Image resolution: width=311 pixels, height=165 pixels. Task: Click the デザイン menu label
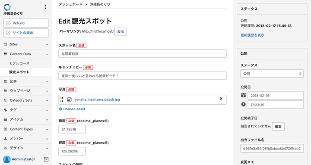[17, 148]
